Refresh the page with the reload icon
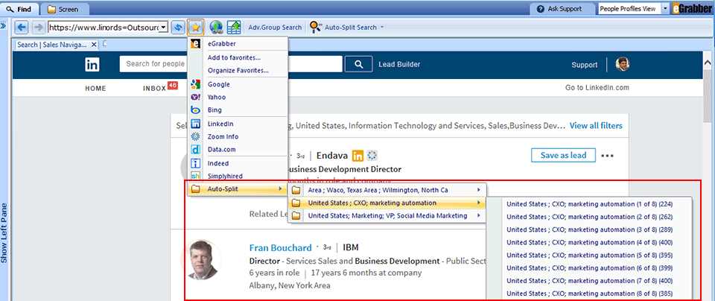The height and width of the screenshot is (301, 715). pyautogui.click(x=178, y=28)
